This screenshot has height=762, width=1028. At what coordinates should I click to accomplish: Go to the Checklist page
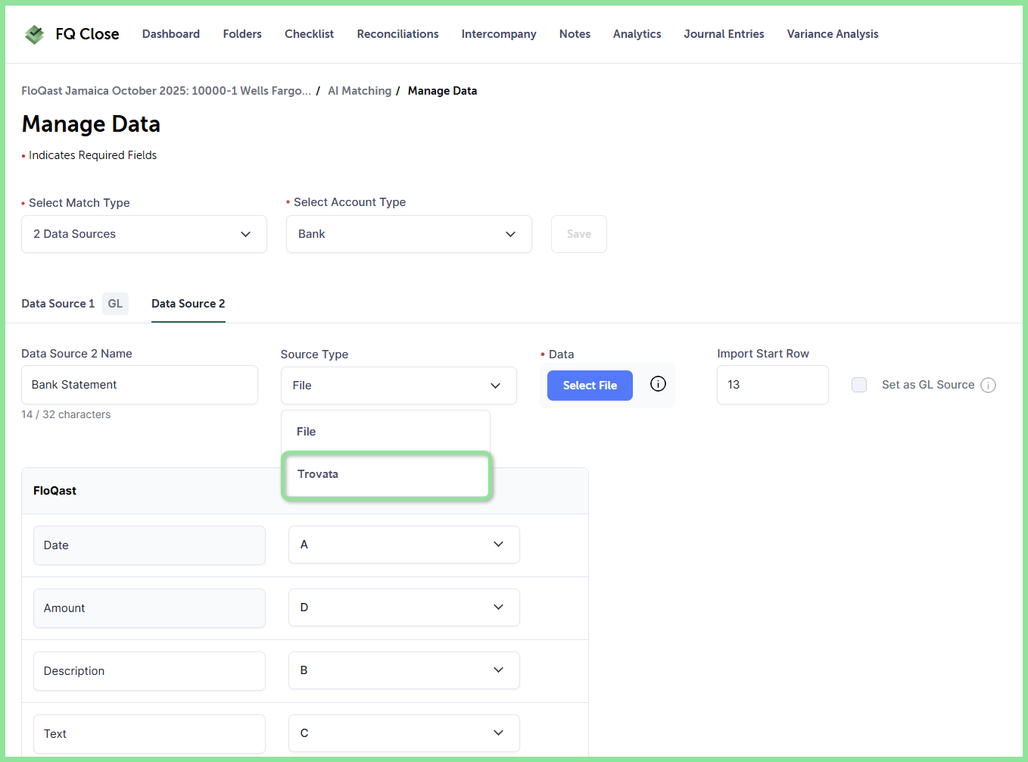309,34
